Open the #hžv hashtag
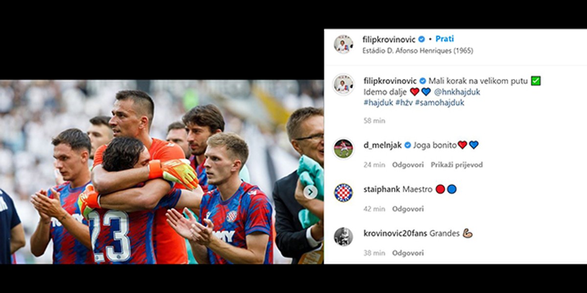587x293 pixels. pyautogui.click(x=404, y=103)
